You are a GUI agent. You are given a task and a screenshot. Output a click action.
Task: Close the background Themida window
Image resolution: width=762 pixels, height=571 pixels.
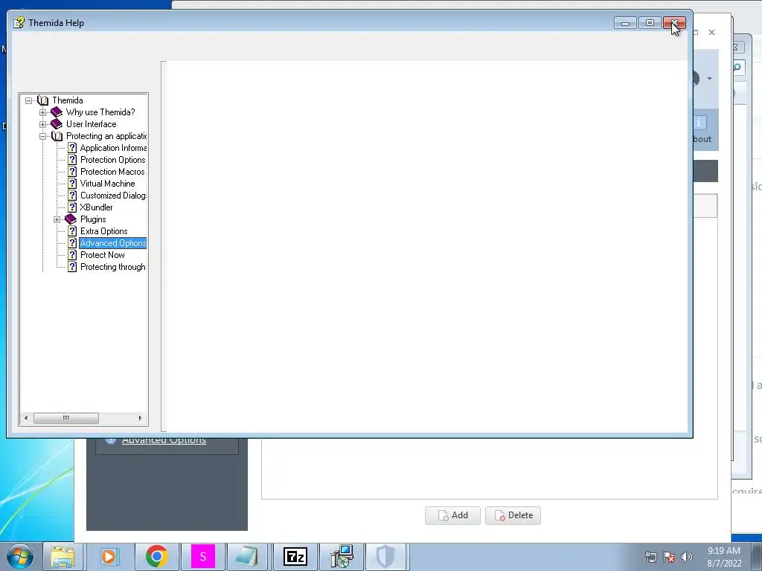711,33
